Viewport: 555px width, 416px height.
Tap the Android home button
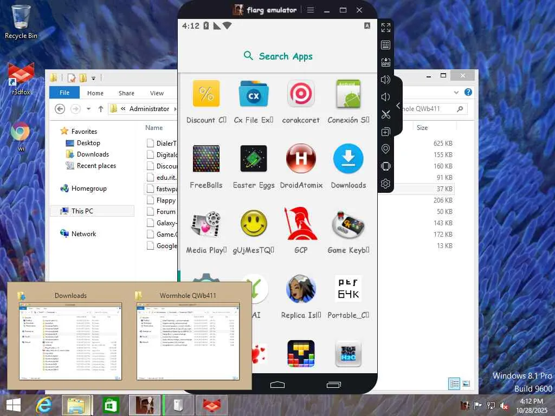277,385
